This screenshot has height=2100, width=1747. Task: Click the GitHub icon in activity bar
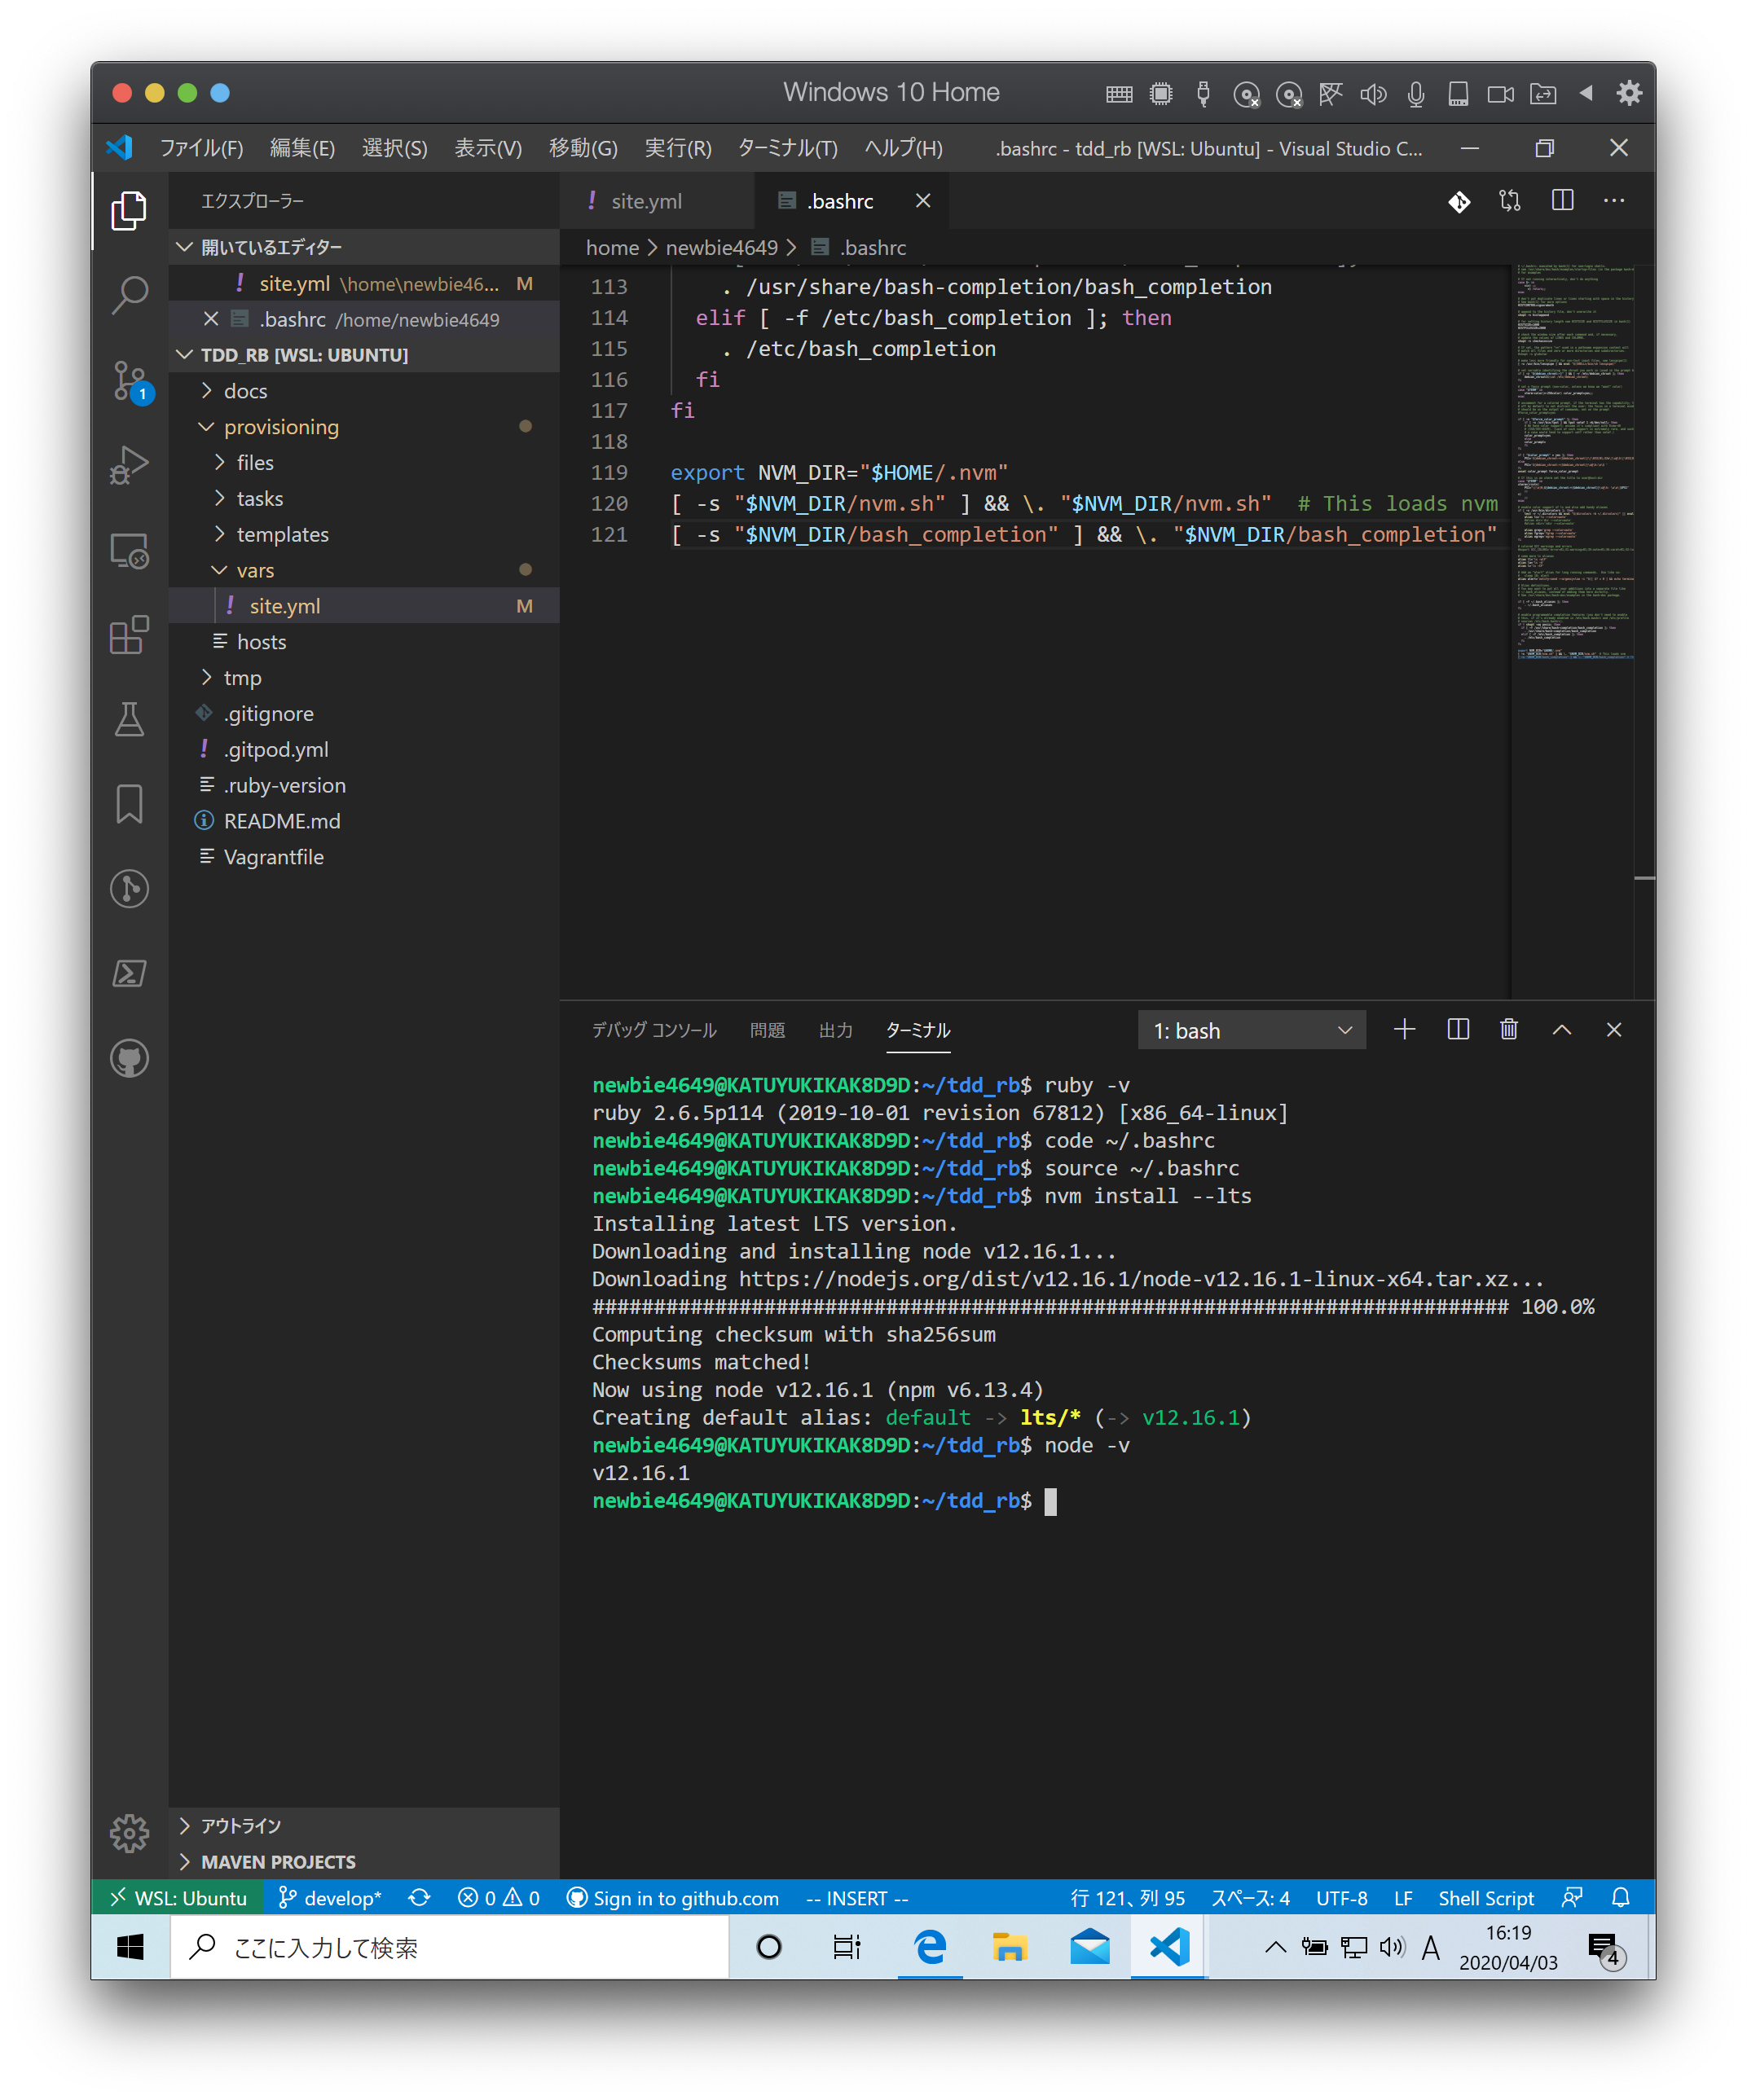129,1058
